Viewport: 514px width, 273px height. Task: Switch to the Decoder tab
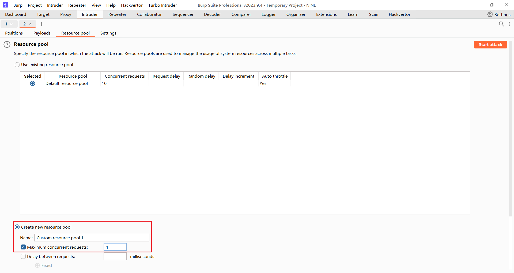[212, 14]
